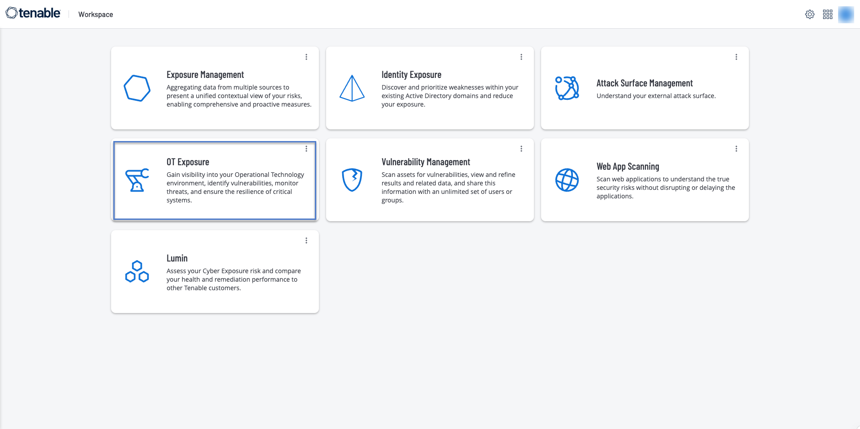
Task: Click the Lumin hexagons icon
Action: 137,271
